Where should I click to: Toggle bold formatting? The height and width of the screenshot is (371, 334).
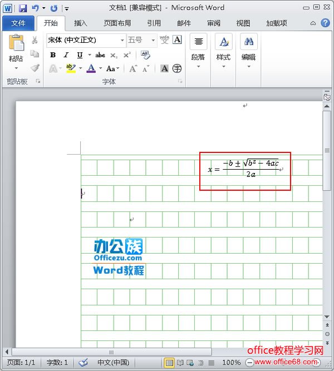tap(53, 55)
